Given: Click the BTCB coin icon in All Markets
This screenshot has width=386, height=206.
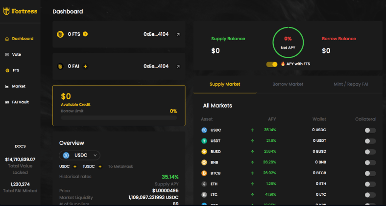Looking at the screenshot, I should click(204, 173).
